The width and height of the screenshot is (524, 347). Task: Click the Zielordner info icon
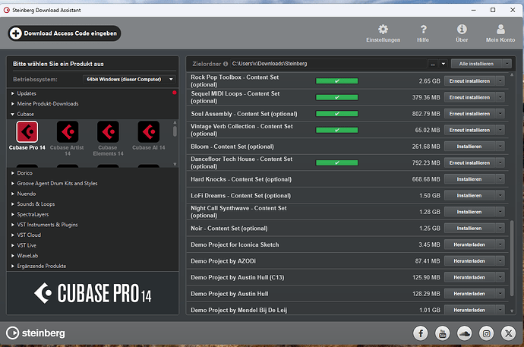(226, 64)
